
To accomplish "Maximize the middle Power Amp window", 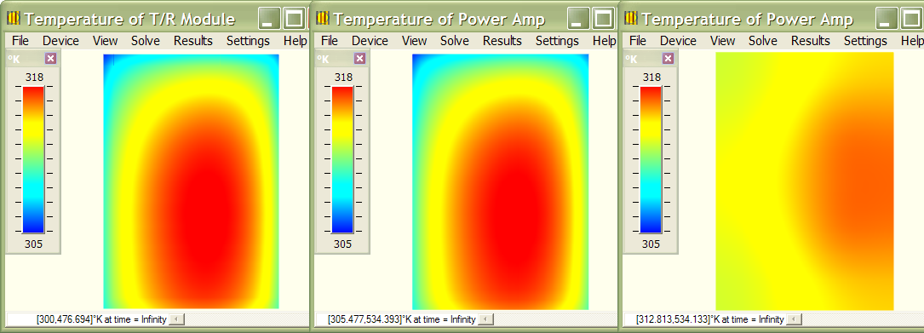I will tap(603, 19).
